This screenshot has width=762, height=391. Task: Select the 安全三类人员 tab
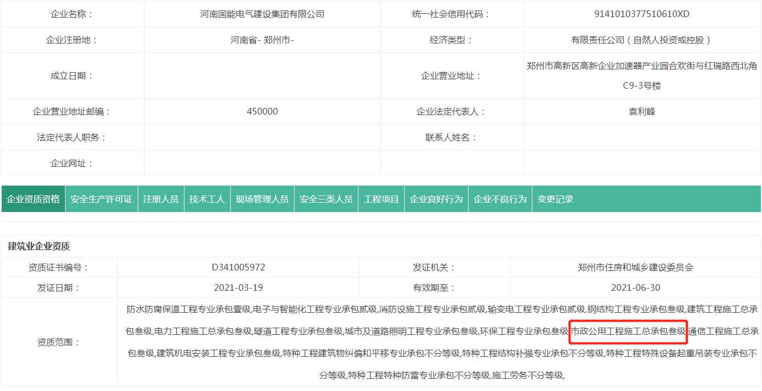point(326,199)
